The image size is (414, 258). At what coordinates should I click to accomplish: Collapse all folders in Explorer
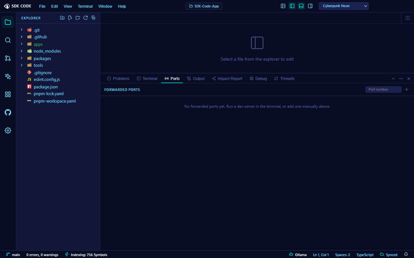click(x=93, y=17)
